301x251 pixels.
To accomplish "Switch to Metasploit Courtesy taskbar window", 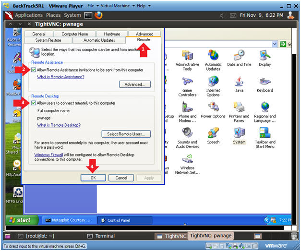I will tap(69, 220).
